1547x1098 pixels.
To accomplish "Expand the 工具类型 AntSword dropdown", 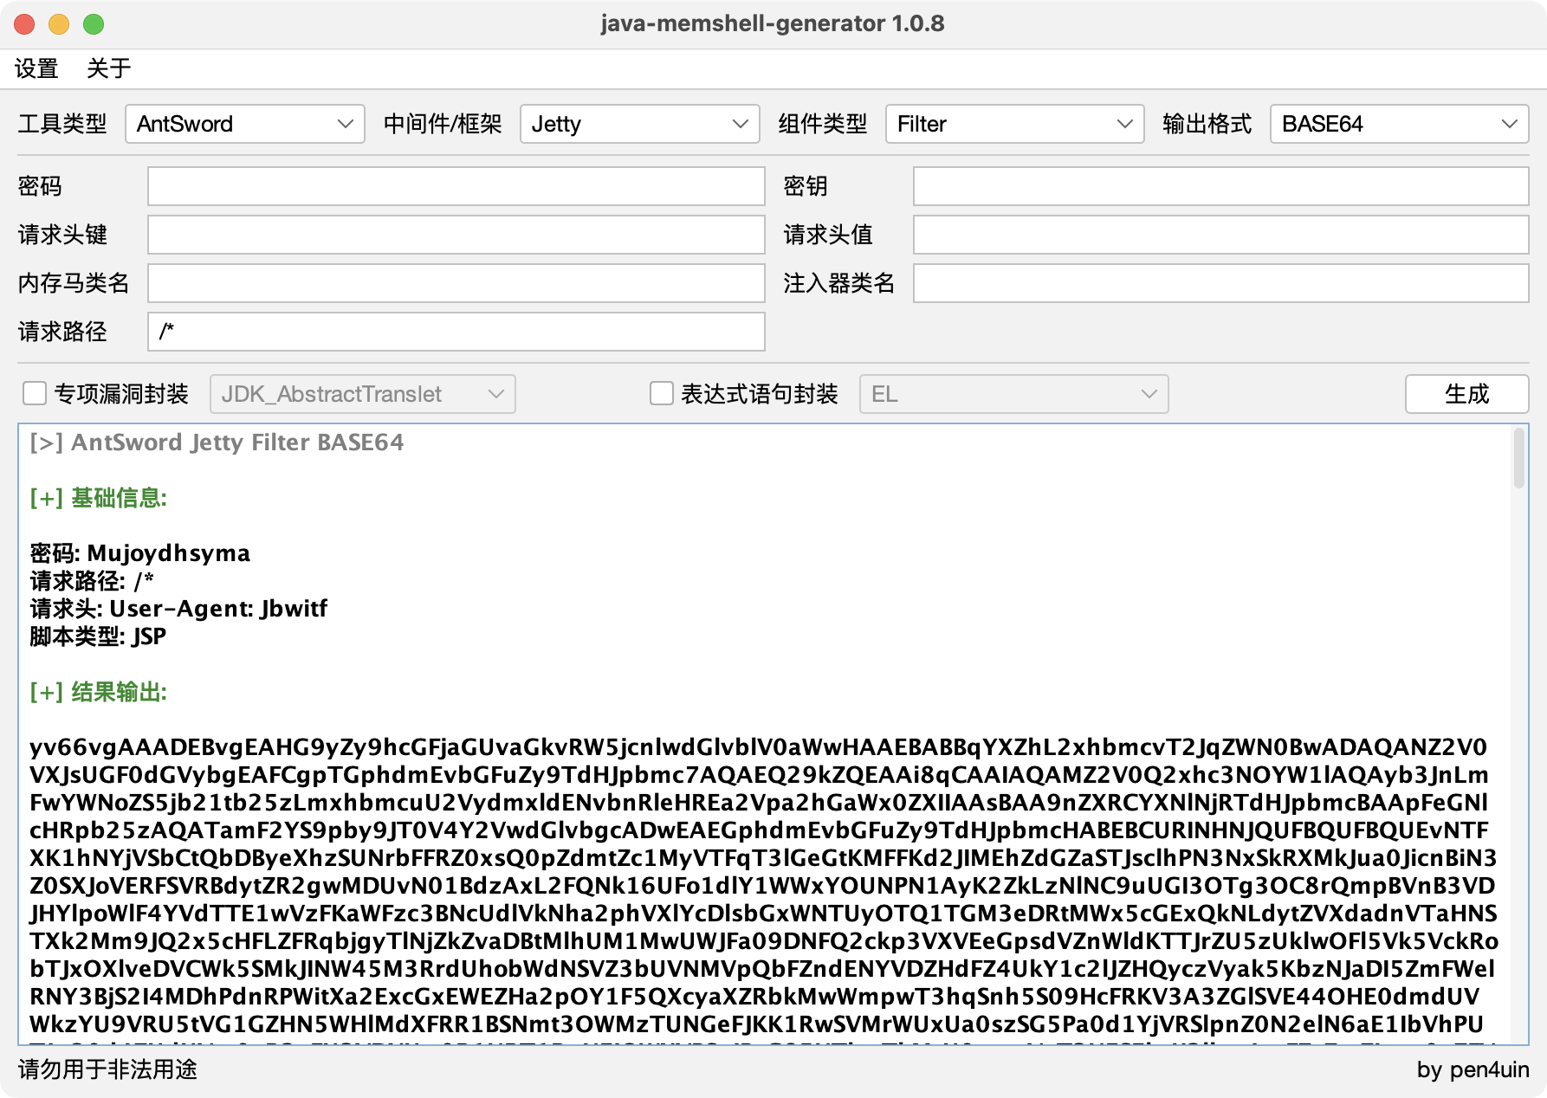I will click(x=245, y=124).
